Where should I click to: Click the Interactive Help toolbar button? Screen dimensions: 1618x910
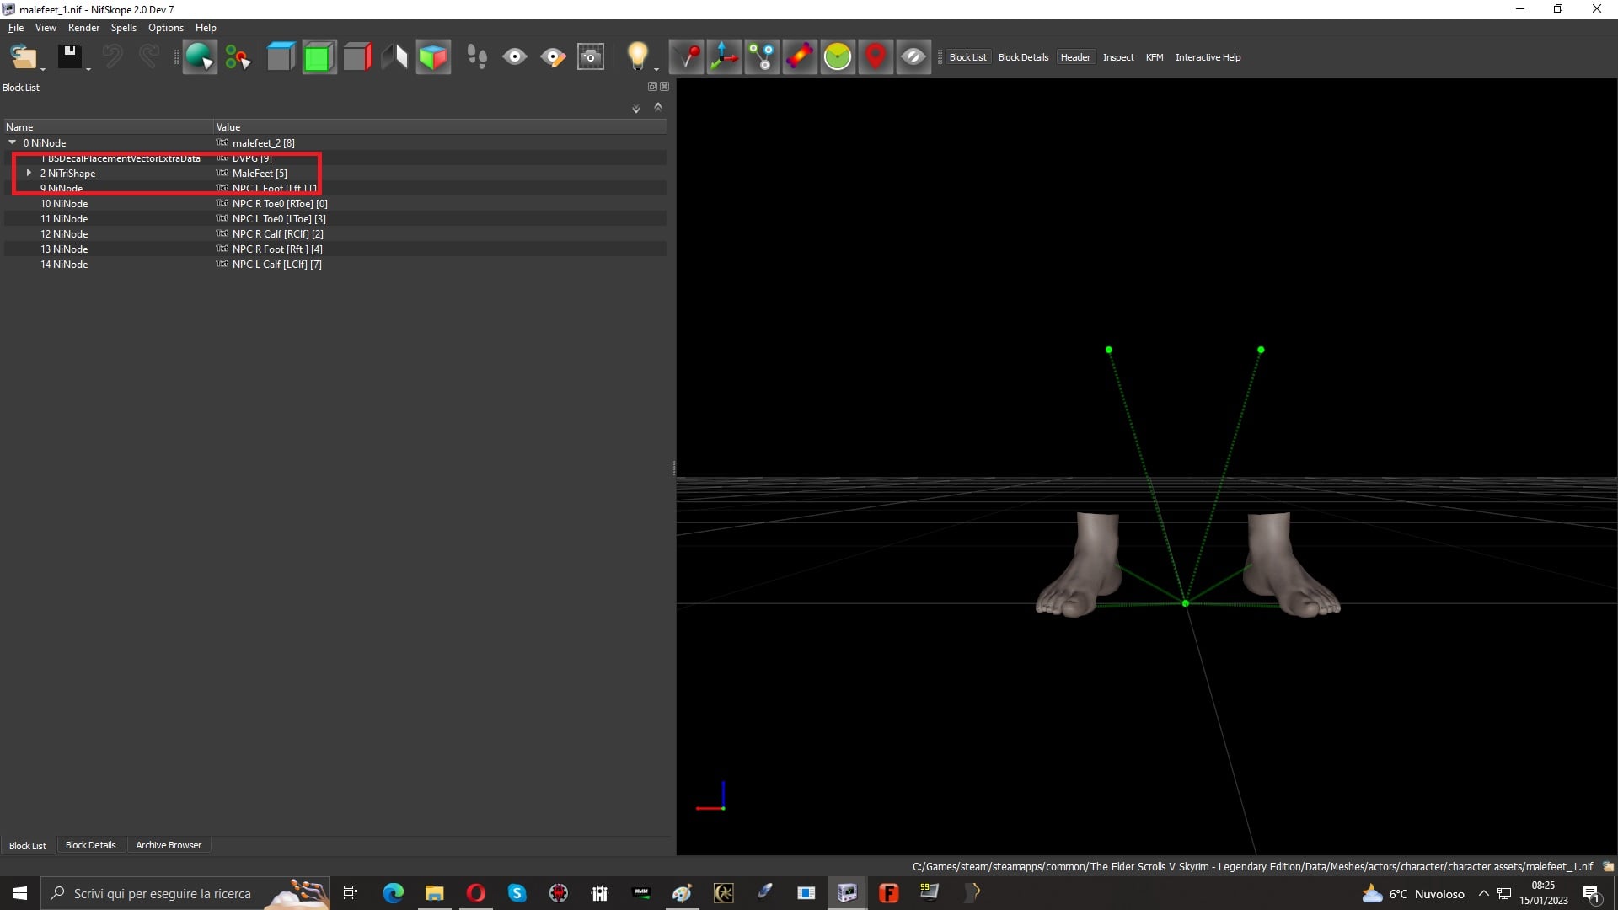(1208, 57)
